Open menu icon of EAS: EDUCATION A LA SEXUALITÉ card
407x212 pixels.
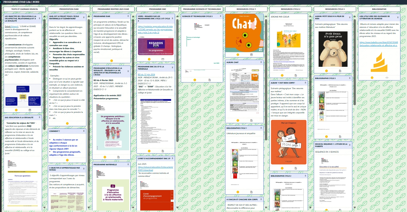[x=40, y=117]
